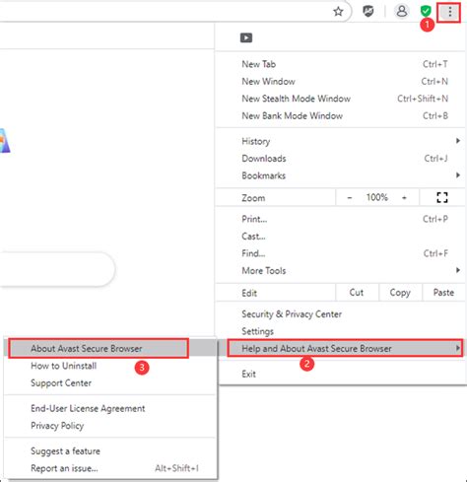
Task: Increase zoom with the plus button
Action: pyautogui.click(x=404, y=197)
